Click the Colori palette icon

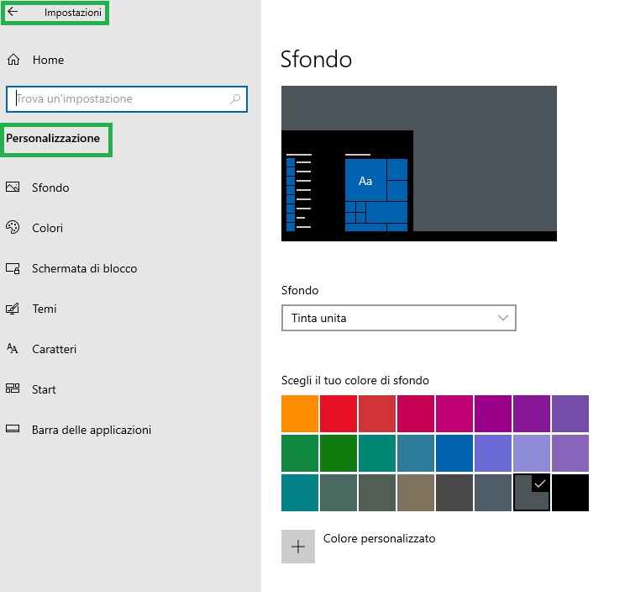coord(13,227)
